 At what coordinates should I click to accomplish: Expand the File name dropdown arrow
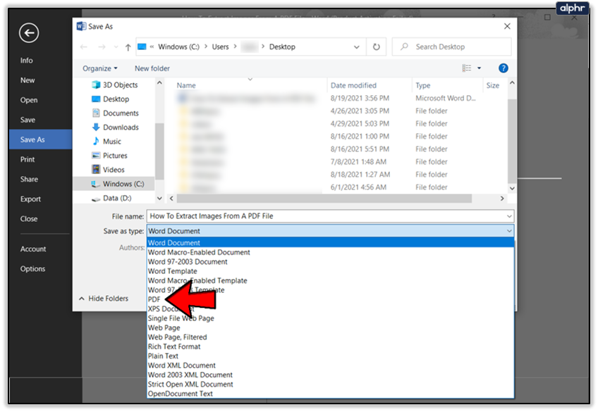click(x=509, y=216)
